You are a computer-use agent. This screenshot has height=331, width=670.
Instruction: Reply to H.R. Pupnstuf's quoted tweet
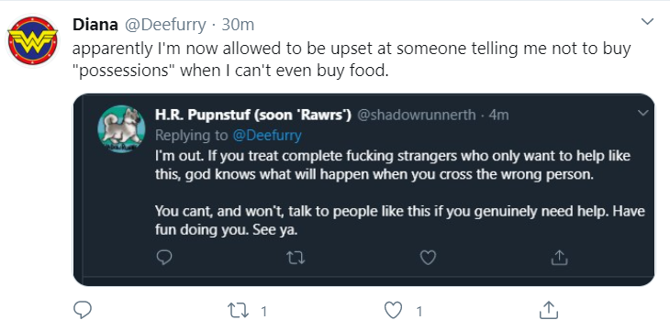click(162, 257)
